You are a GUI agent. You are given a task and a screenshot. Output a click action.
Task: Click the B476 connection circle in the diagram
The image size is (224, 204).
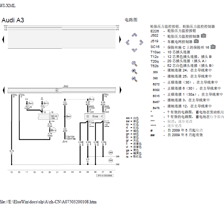click(92, 99)
